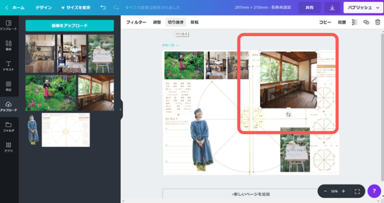384x203 pixels.
Task: Select the アップロード uploads panel
Action: point(8,107)
